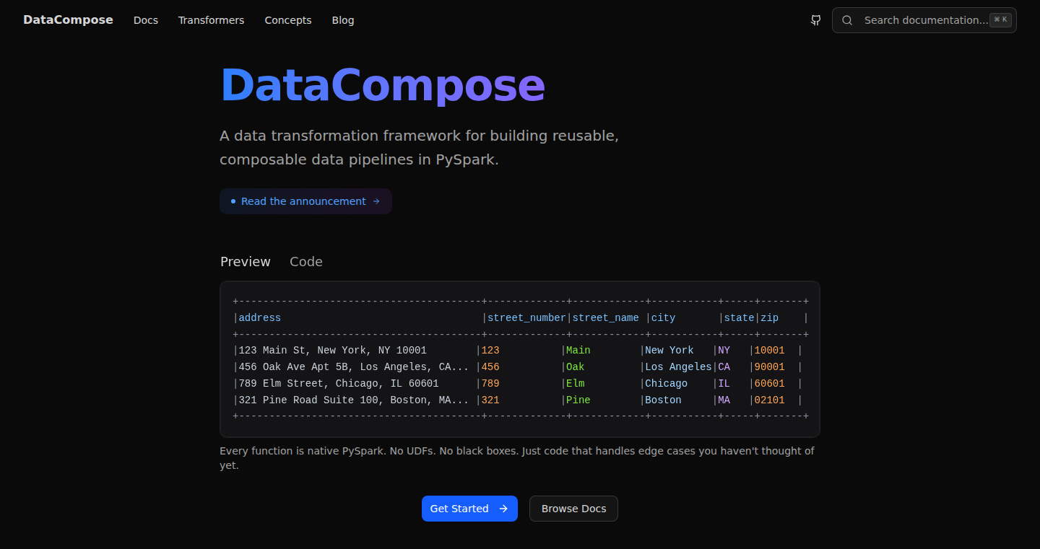Click the ⌘K shortcut badge
Viewport: 1040px width, 549px height.
(x=1000, y=20)
